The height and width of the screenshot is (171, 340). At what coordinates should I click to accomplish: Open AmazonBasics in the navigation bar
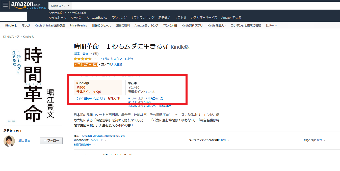[97, 18]
